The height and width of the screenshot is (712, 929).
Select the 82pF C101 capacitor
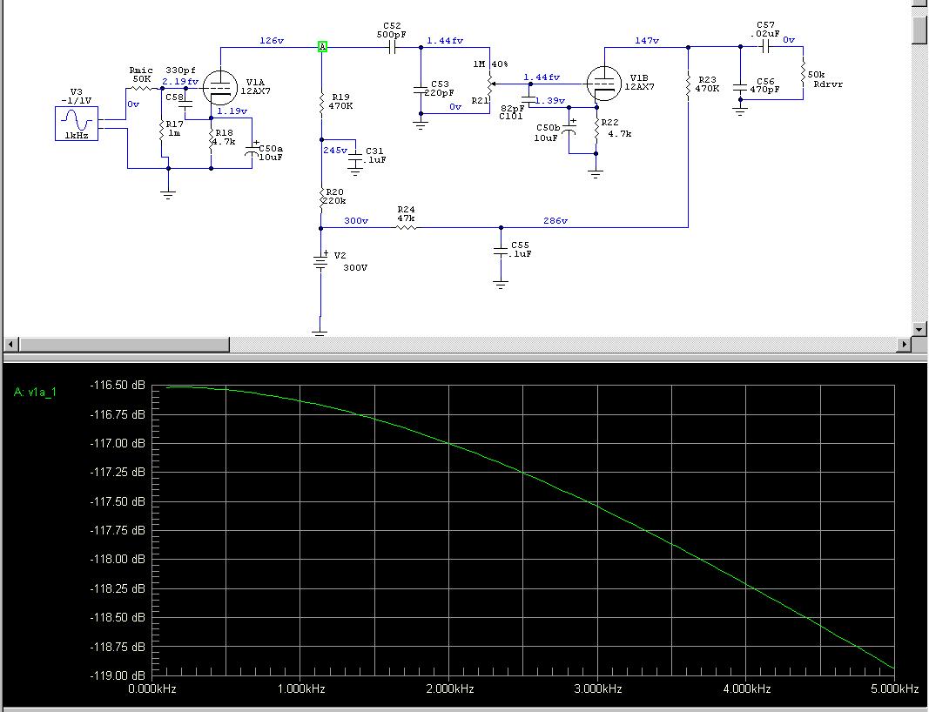pos(528,101)
